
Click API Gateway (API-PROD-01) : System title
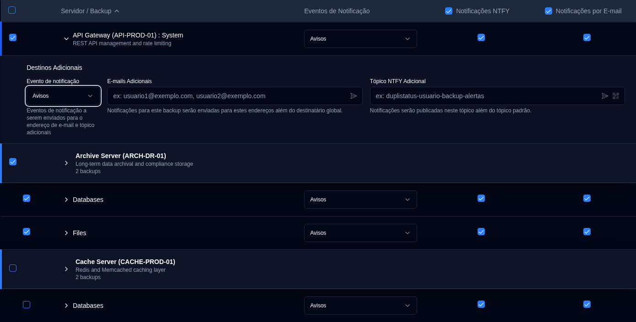pos(128,35)
